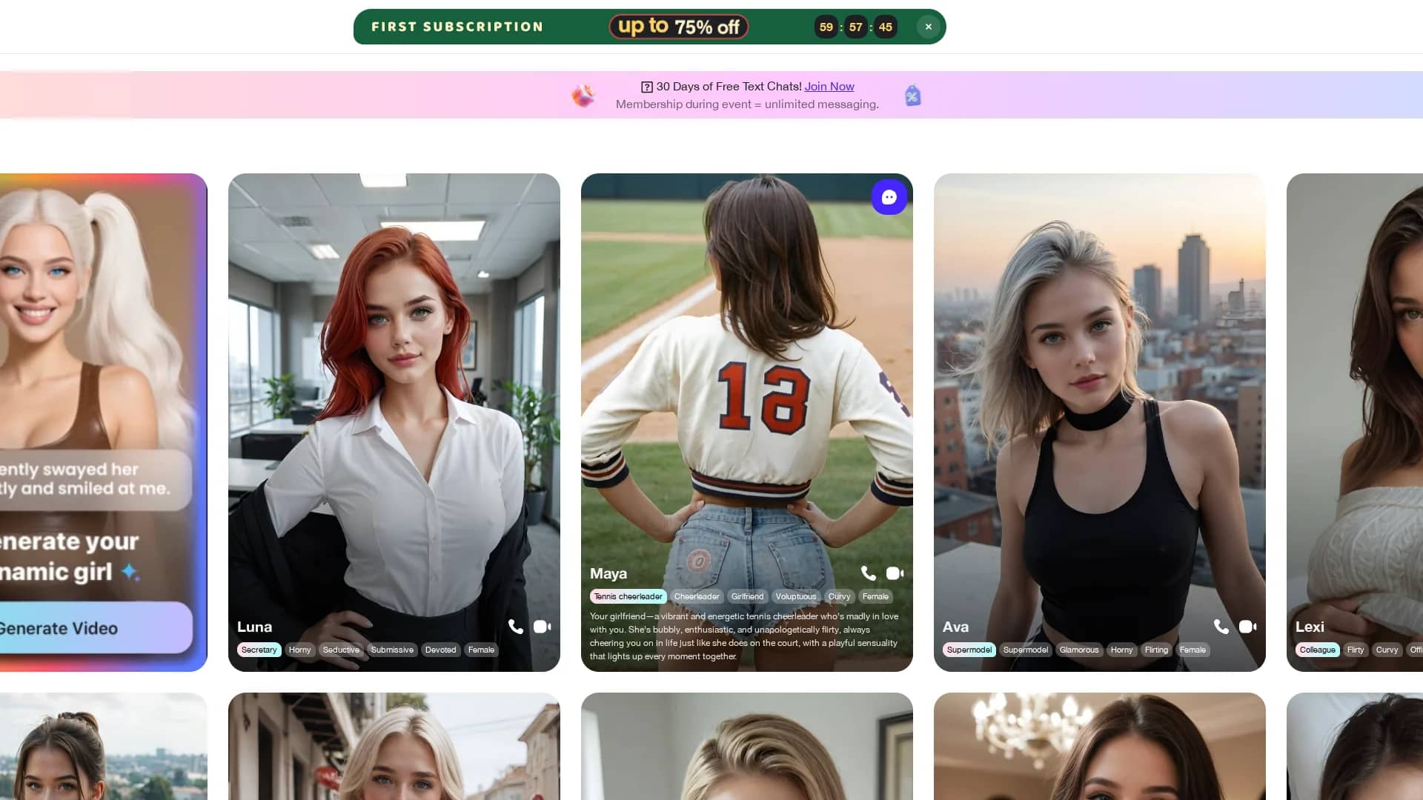Close the First Subscription promo banner
Viewport: 1423px width, 800px height.
[x=928, y=27]
